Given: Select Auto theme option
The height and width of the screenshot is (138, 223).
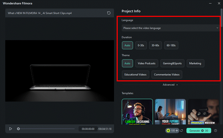Looking at the screenshot, I should (x=127, y=63).
